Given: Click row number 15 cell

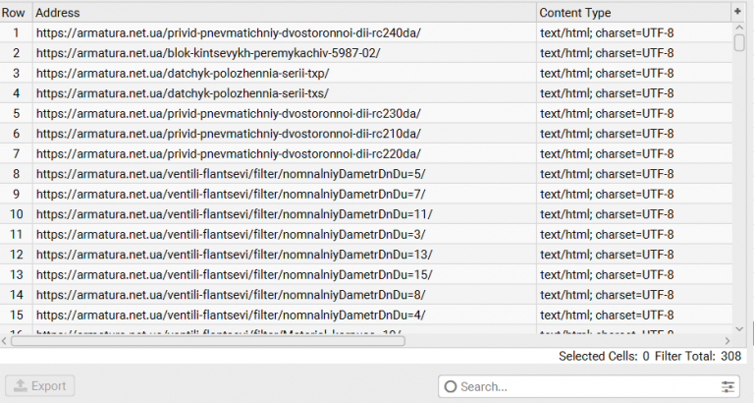Looking at the screenshot, I should (16, 315).
